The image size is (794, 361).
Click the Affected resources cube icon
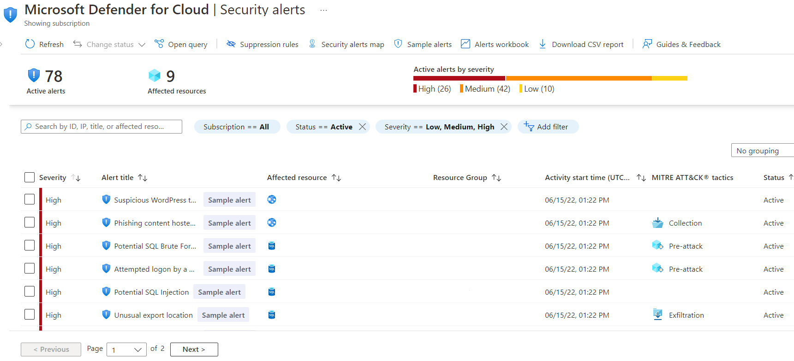pos(154,75)
